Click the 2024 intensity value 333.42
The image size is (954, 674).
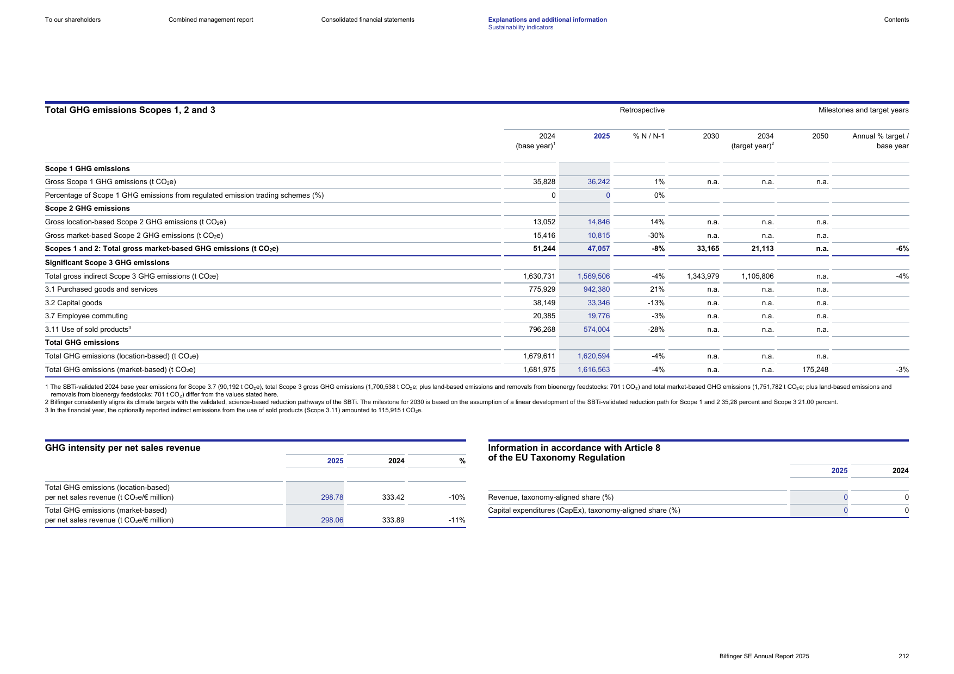393,497
